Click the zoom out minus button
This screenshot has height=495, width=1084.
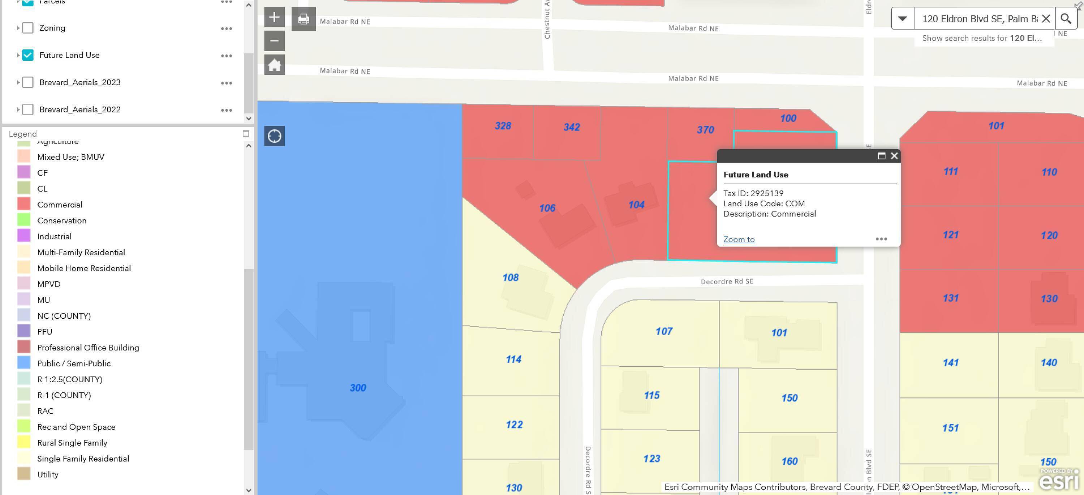click(274, 41)
